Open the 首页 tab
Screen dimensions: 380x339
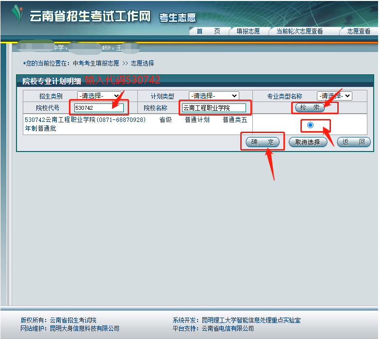(208, 31)
